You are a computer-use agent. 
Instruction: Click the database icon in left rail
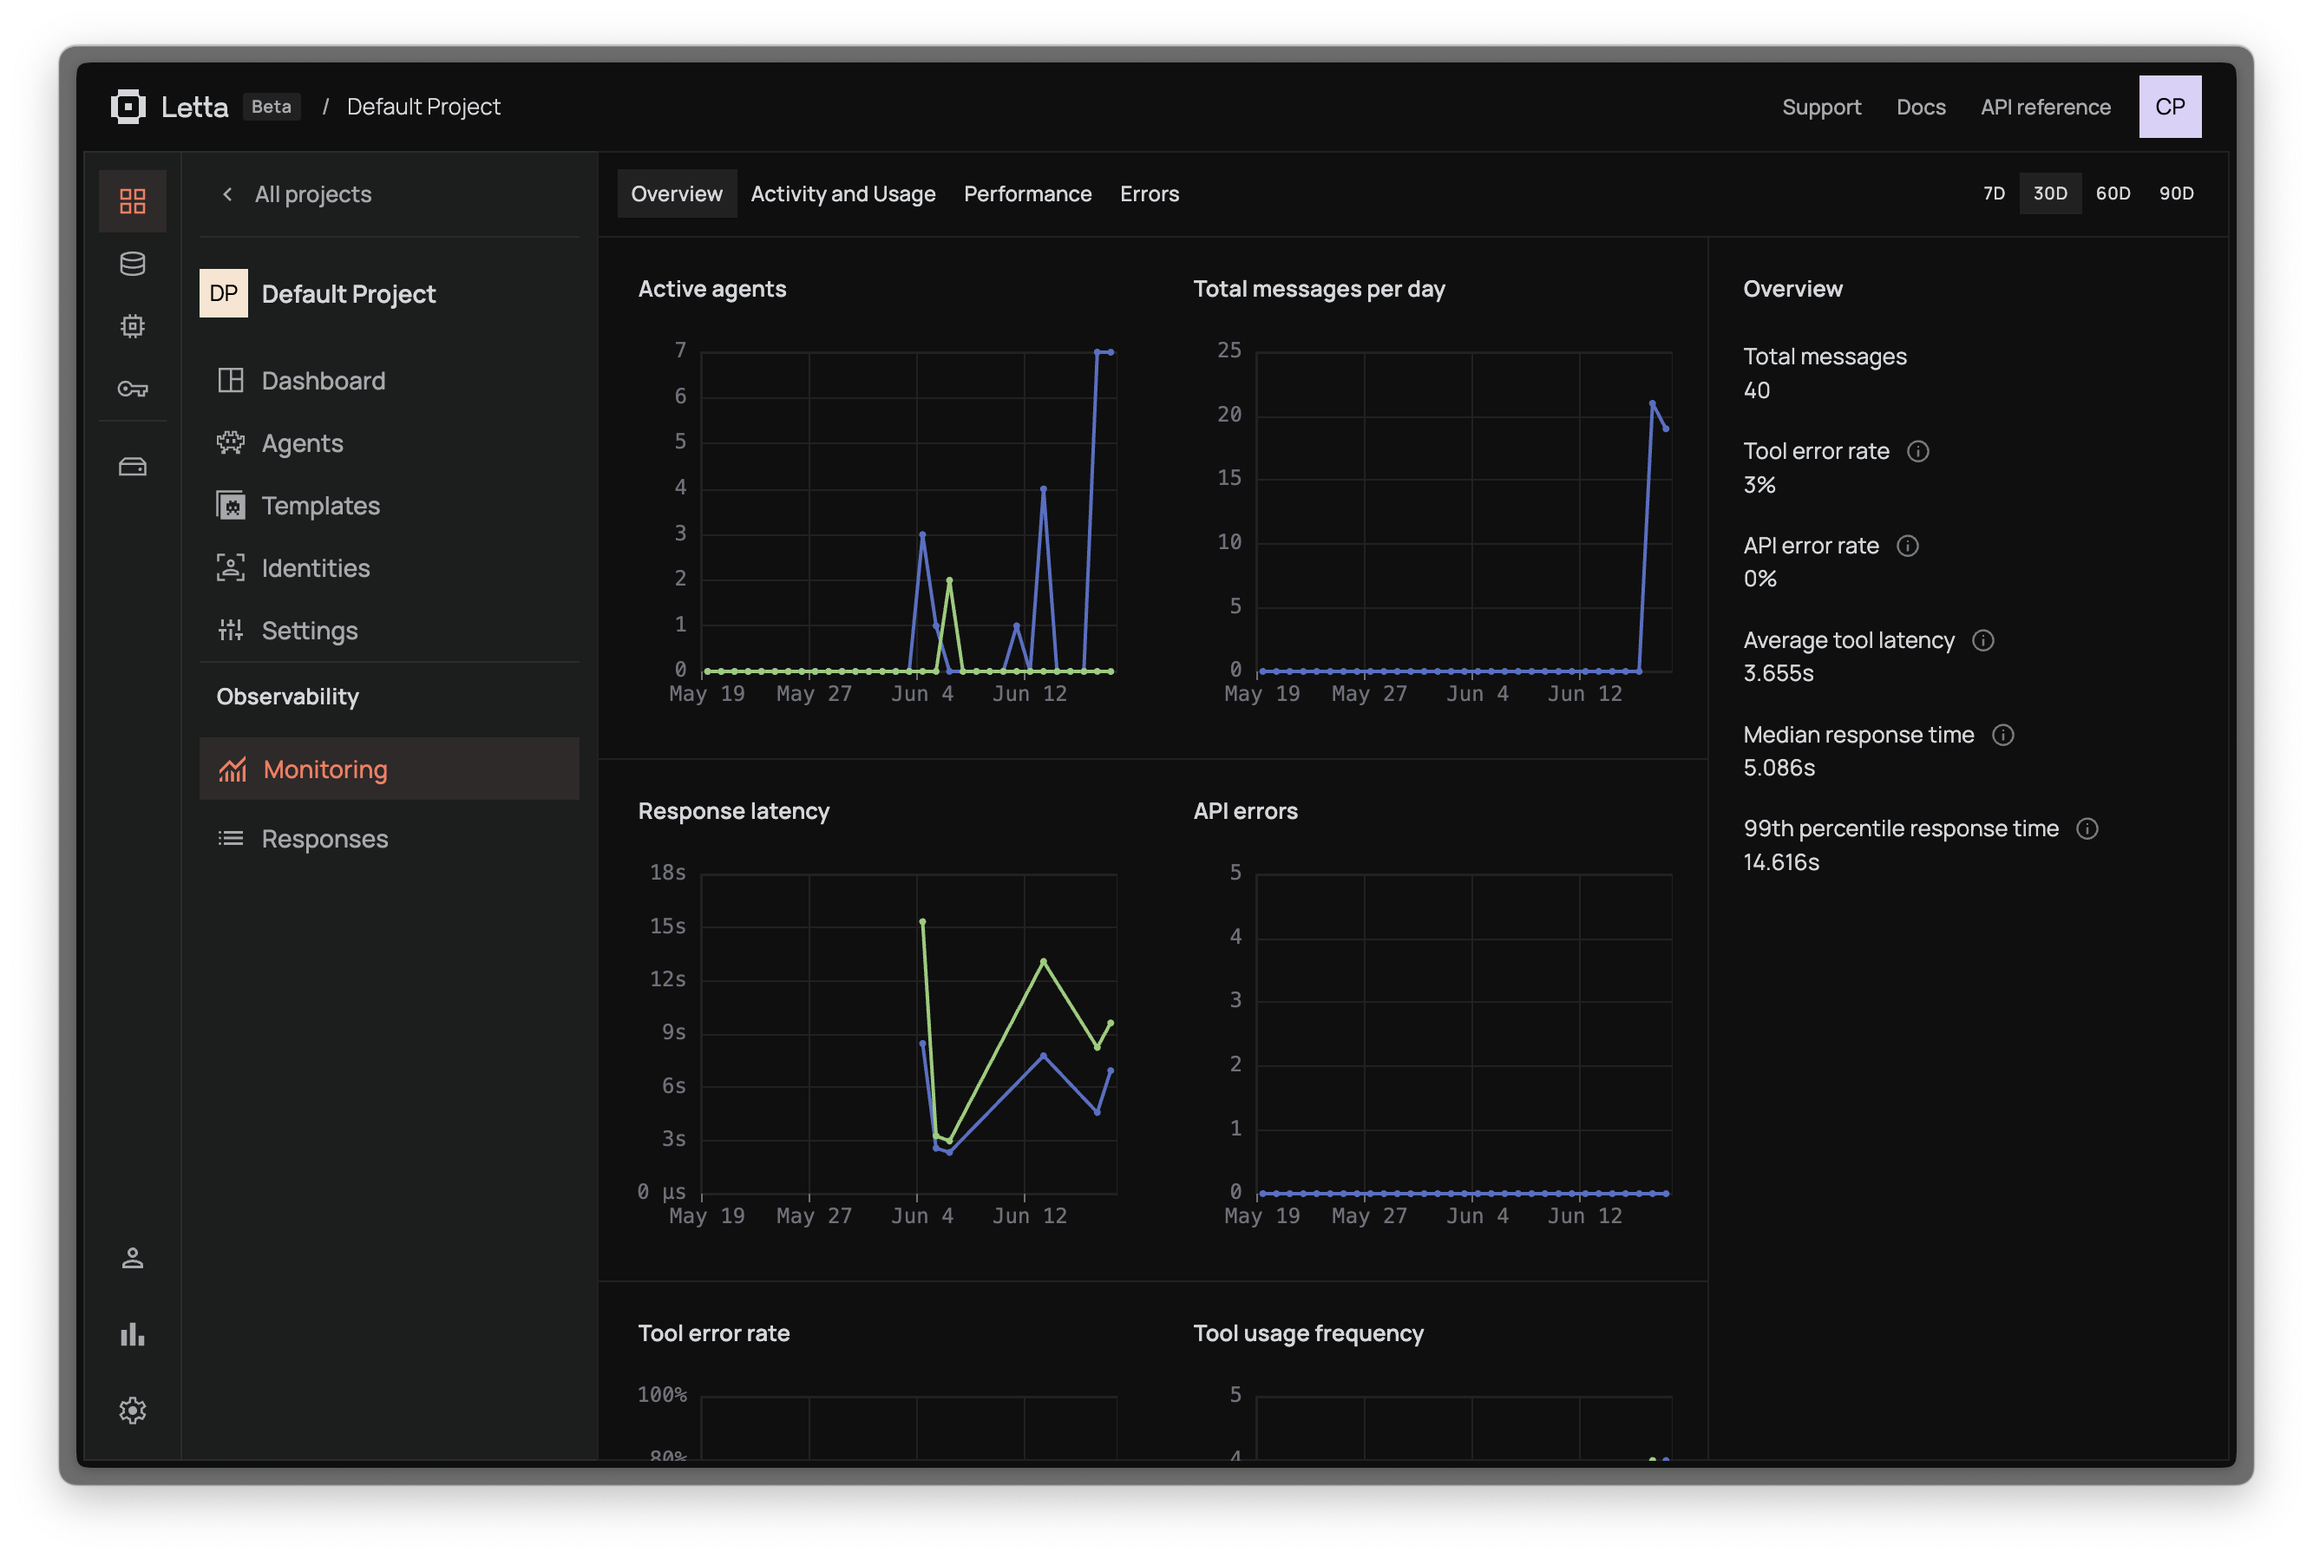(x=132, y=265)
